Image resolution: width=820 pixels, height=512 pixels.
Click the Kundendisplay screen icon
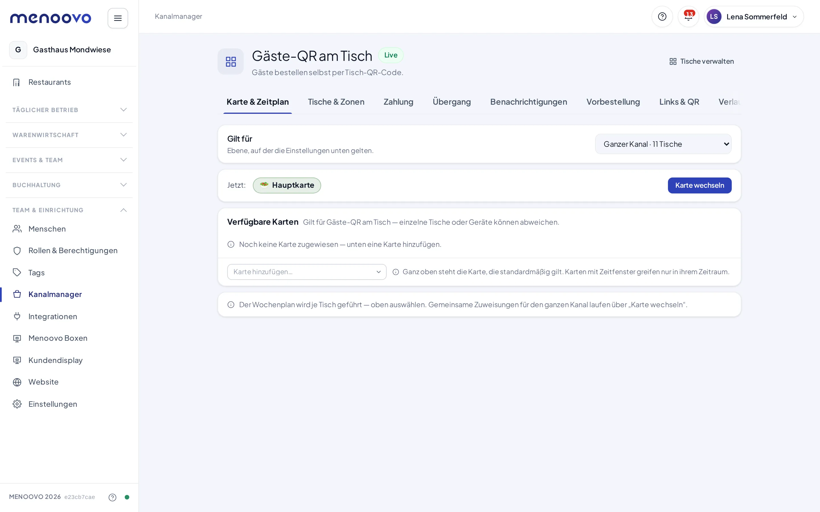[17, 360]
